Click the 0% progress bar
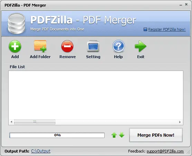192x156 pixels. tap(57, 135)
